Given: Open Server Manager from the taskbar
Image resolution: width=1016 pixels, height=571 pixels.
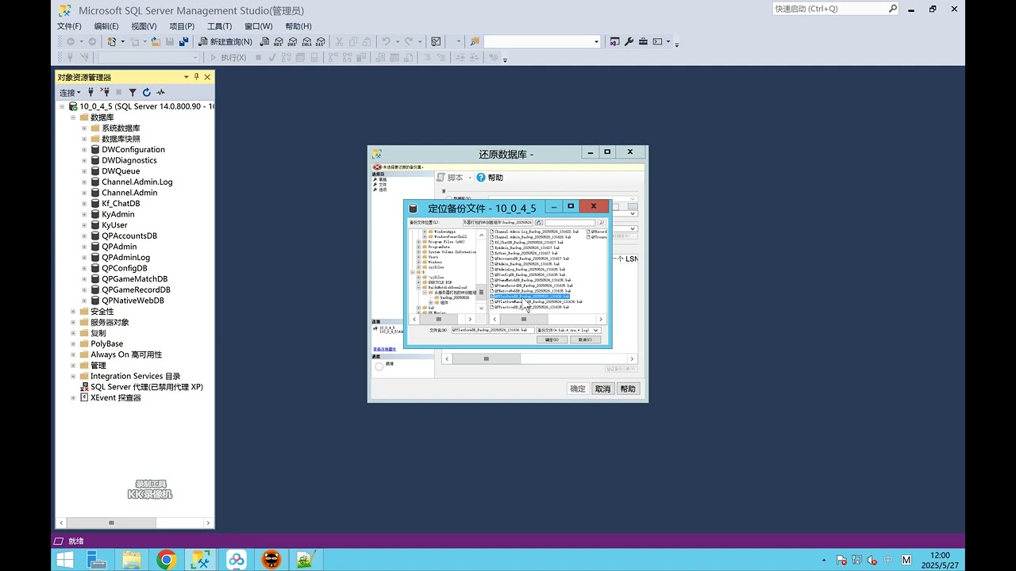Looking at the screenshot, I should click(98, 560).
